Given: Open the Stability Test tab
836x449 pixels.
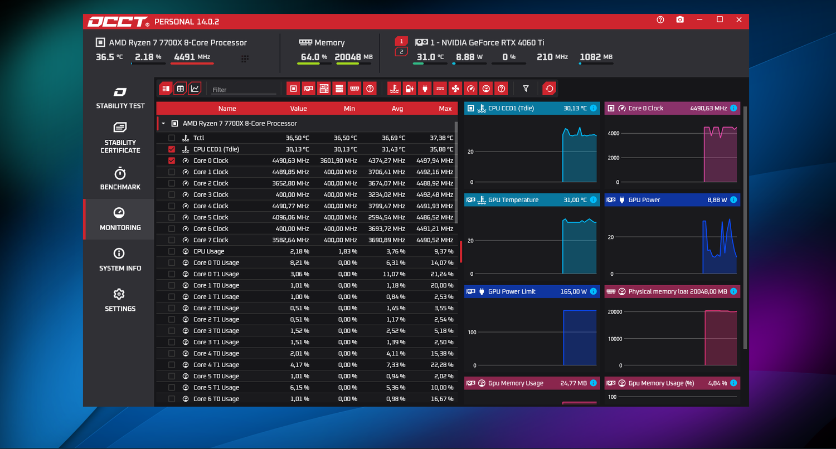Looking at the screenshot, I should pyautogui.click(x=120, y=98).
